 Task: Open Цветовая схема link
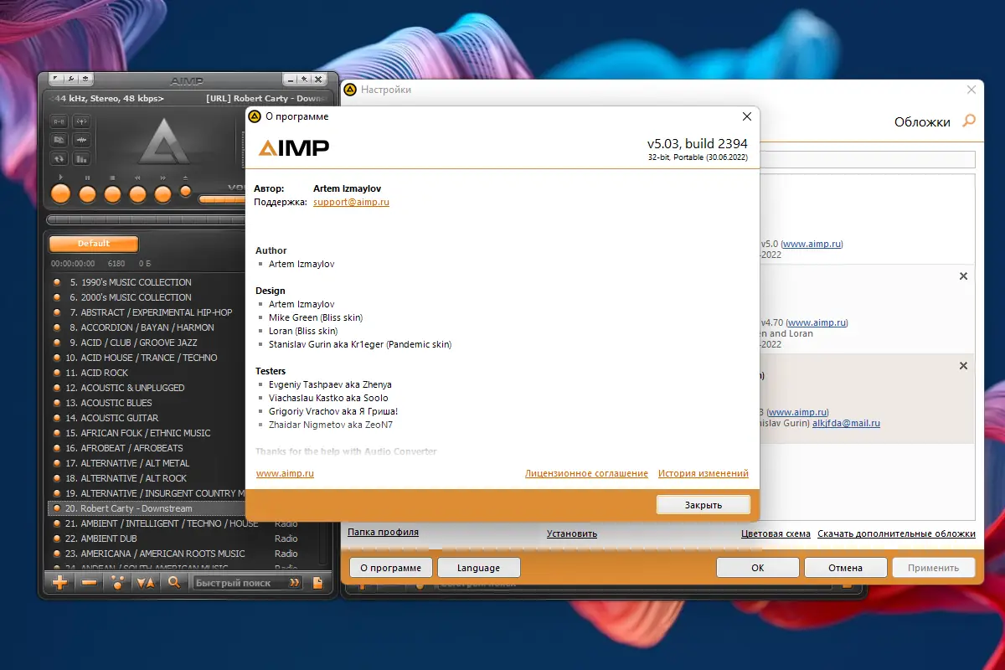[x=776, y=533]
